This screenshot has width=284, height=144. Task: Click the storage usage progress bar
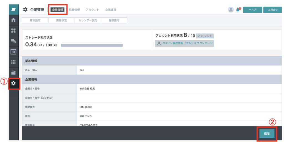(x=92, y=45)
